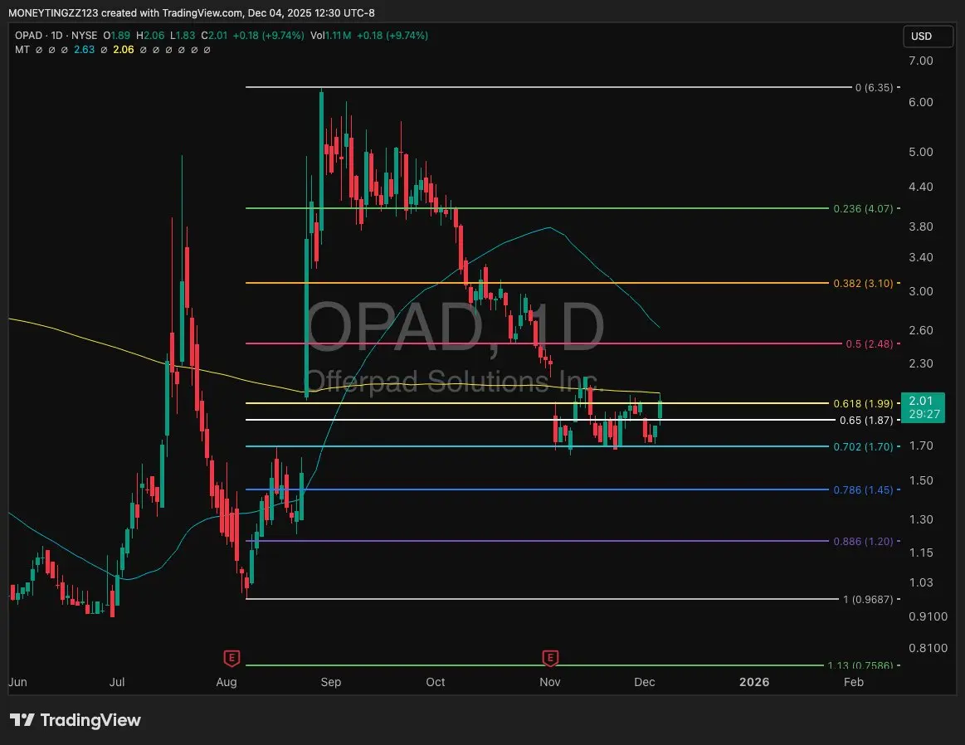Click the earnings E marker near Nov

tap(550, 658)
